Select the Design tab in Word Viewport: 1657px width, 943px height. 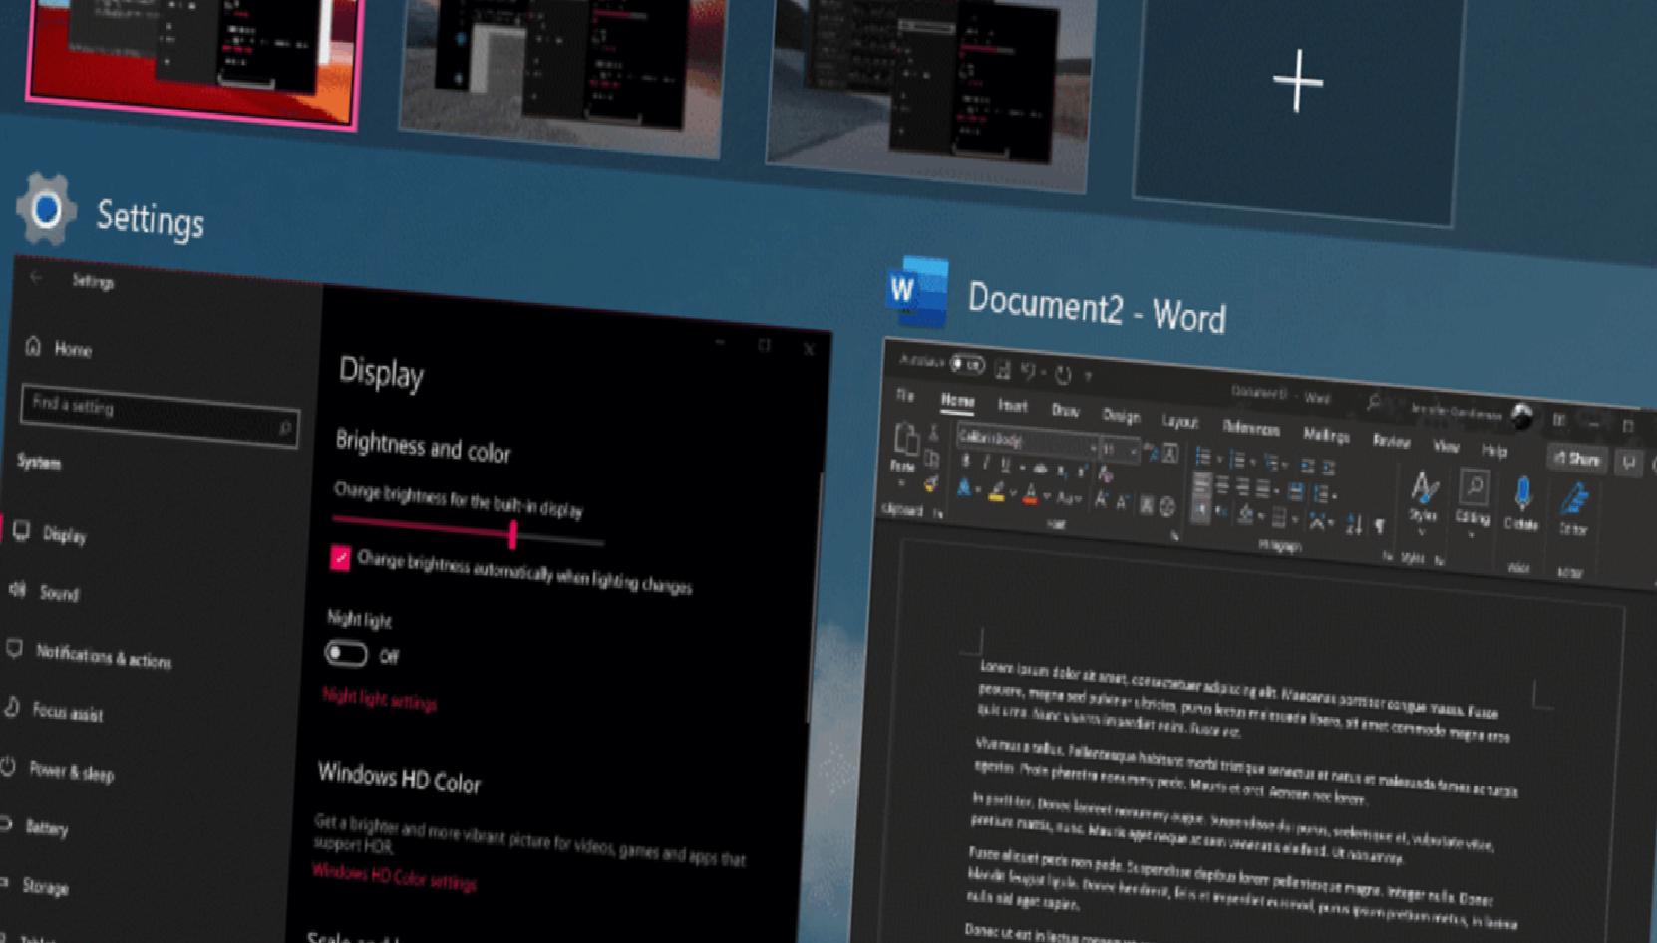coord(1121,416)
